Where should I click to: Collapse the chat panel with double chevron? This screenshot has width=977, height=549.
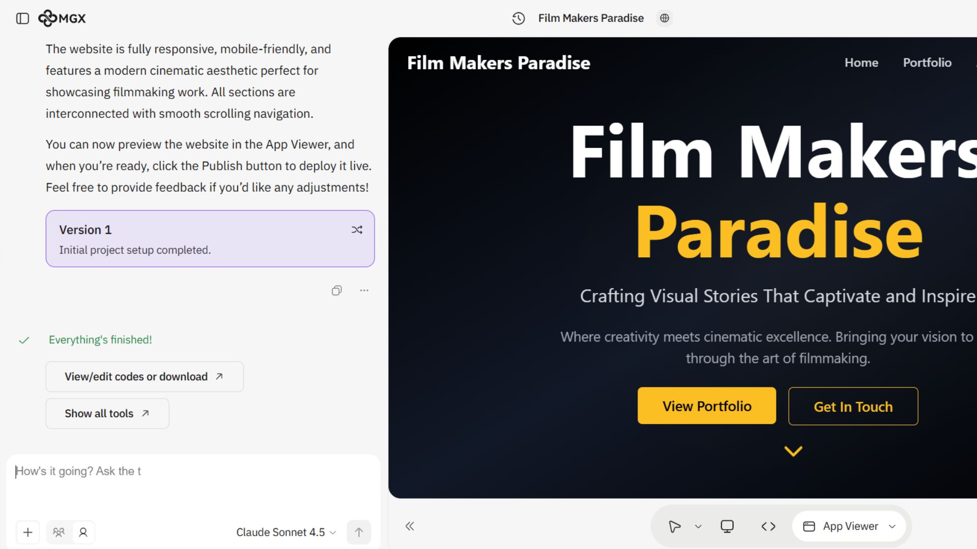410,526
